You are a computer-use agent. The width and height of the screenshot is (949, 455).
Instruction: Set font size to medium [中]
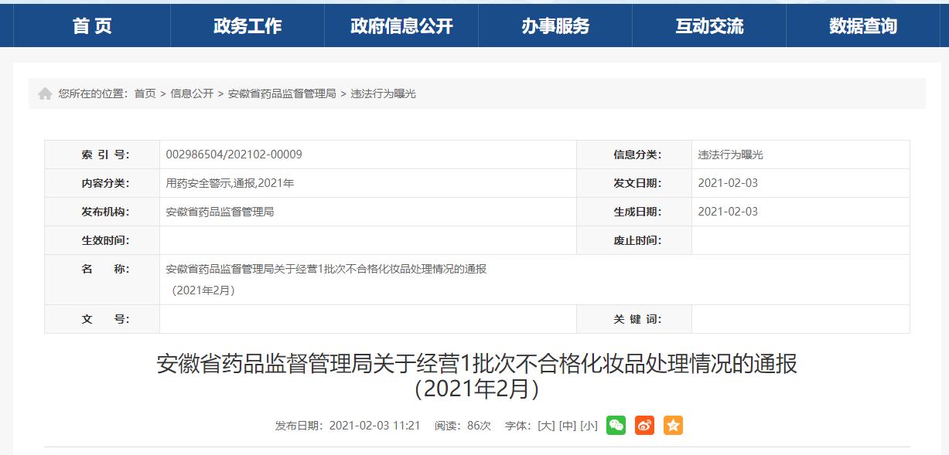pyautogui.click(x=568, y=426)
